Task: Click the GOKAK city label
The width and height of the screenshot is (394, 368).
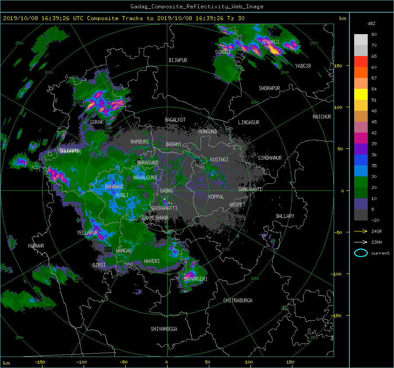Action: tap(97, 122)
